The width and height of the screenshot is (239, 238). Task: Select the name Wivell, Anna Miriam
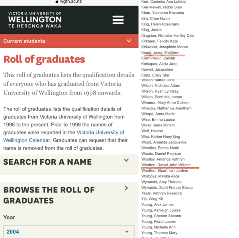[x=158, y=125]
